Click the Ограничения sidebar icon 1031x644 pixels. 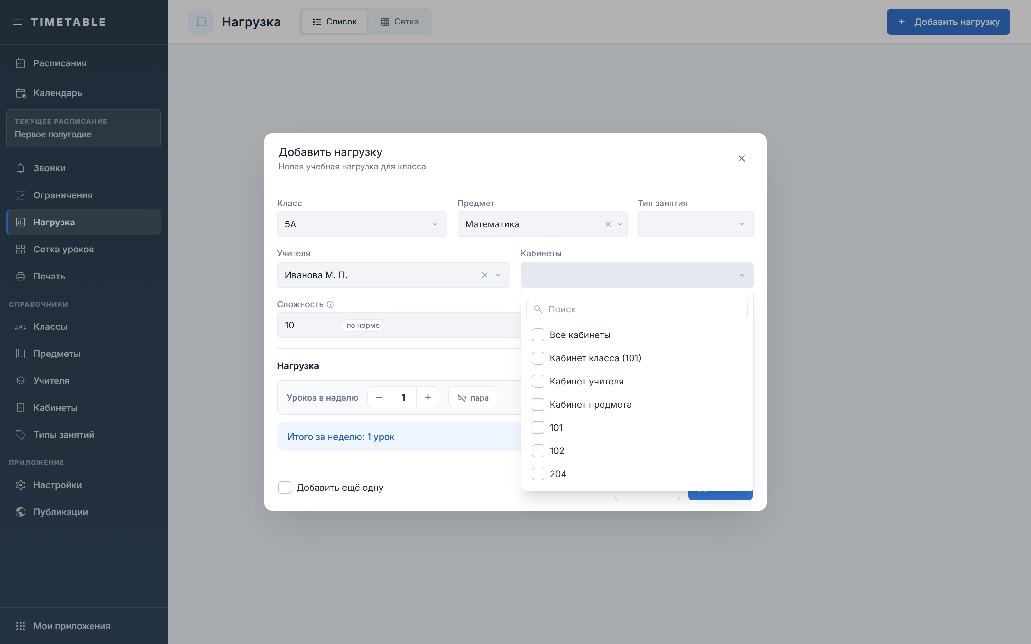[x=20, y=195]
